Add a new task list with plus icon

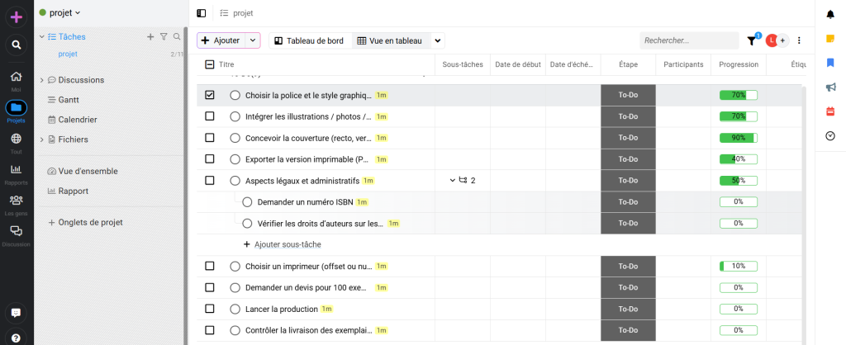click(x=150, y=36)
